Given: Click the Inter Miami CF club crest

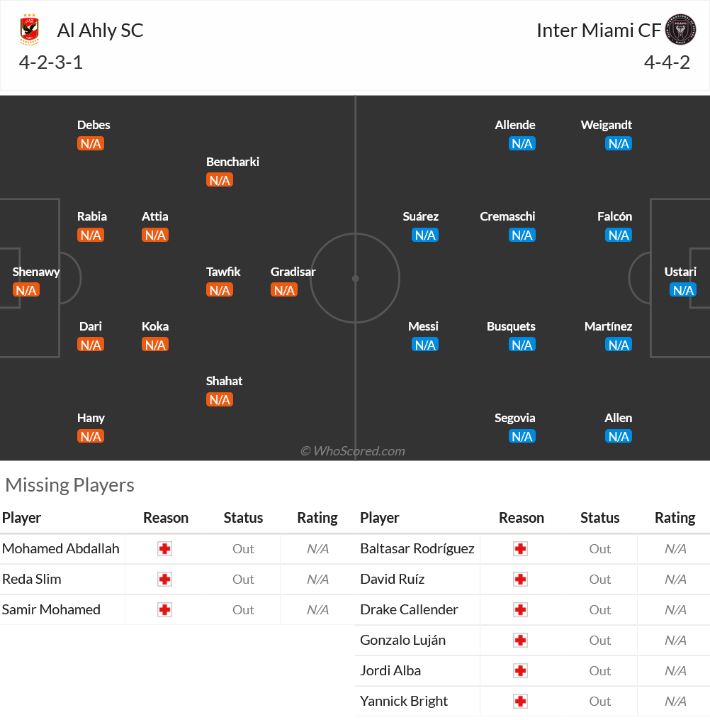Looking at the screenshot, I should click(681, 30).
